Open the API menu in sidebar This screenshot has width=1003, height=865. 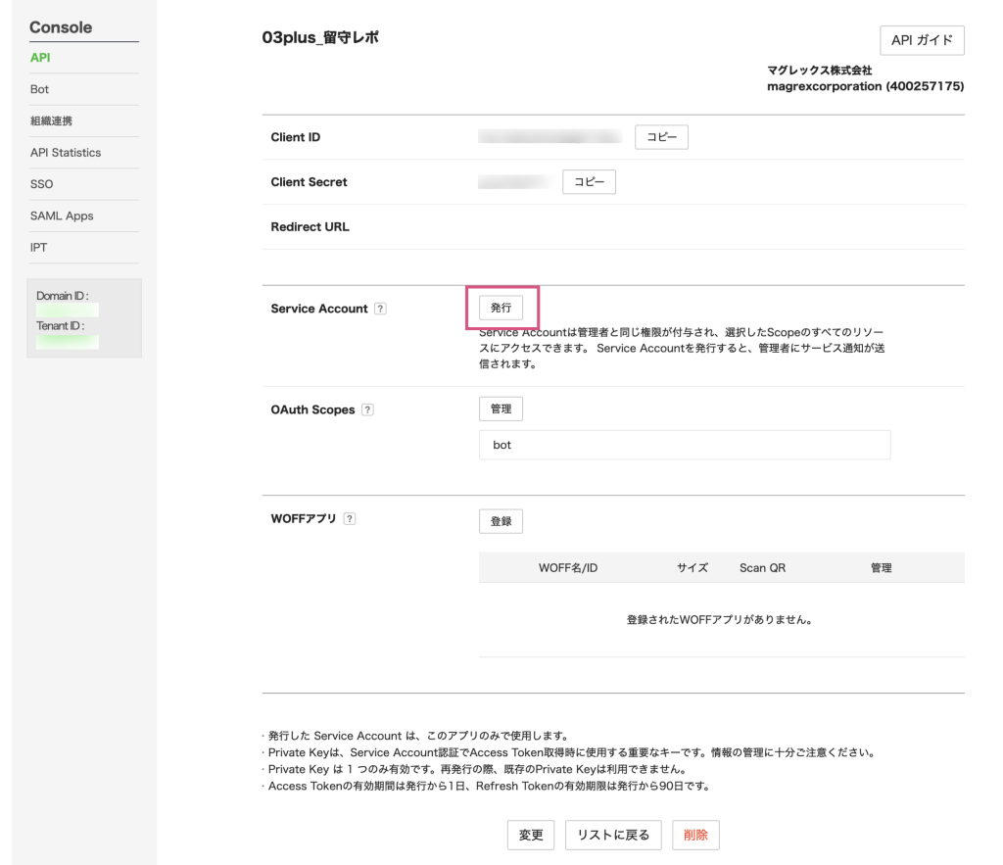click(40, 58)
